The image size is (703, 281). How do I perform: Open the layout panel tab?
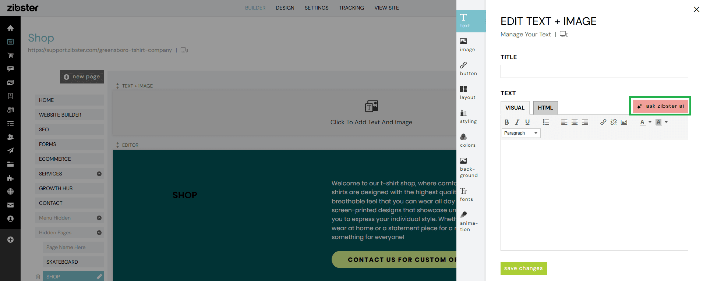point(467,93)
